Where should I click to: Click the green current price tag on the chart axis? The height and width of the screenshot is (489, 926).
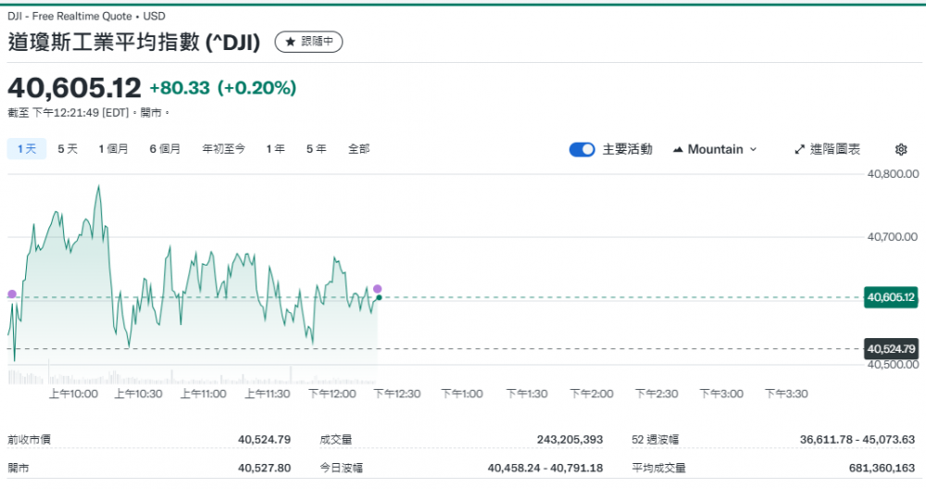(890, 297)
